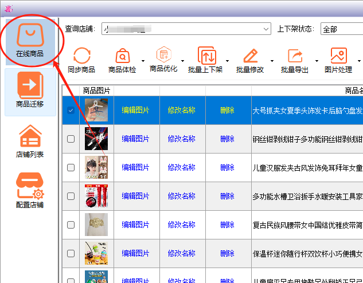Expand the 查询店铺 dropdown
This screenshot has width=363, height=283.
tap(266, 29)
